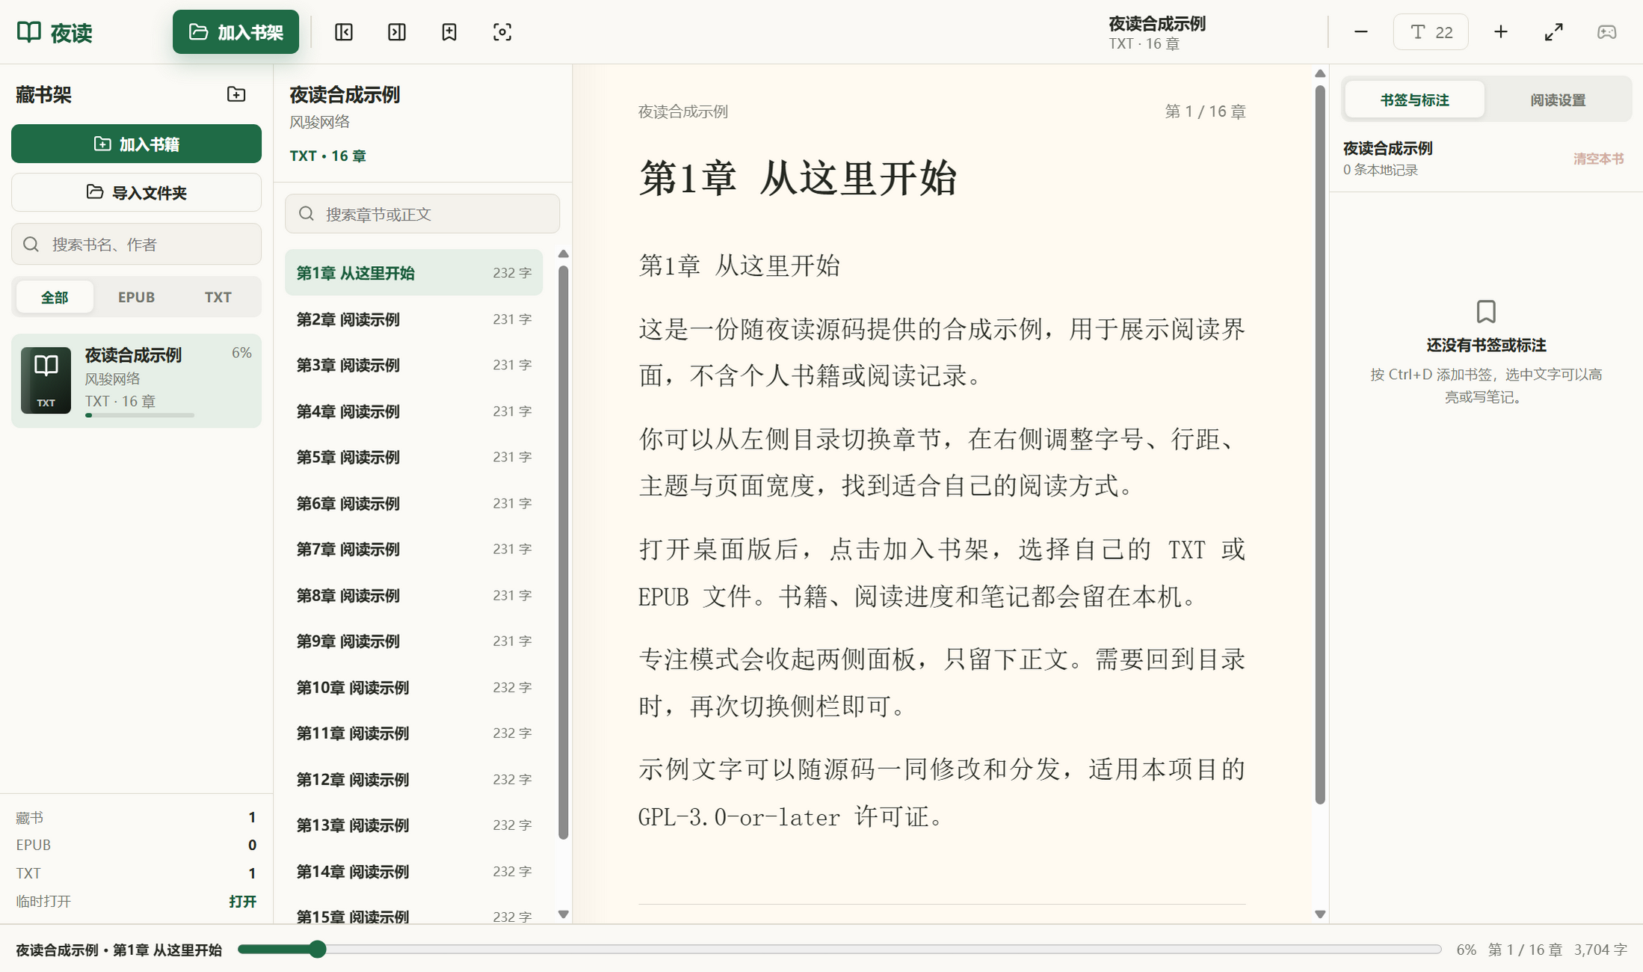Image resolution: width=1643 pixels, height=972 pixels.
Task: Click the 第 1 / 16 章 label in the reading pane header
Action: pyautogui.click(x=1205, y=111)
